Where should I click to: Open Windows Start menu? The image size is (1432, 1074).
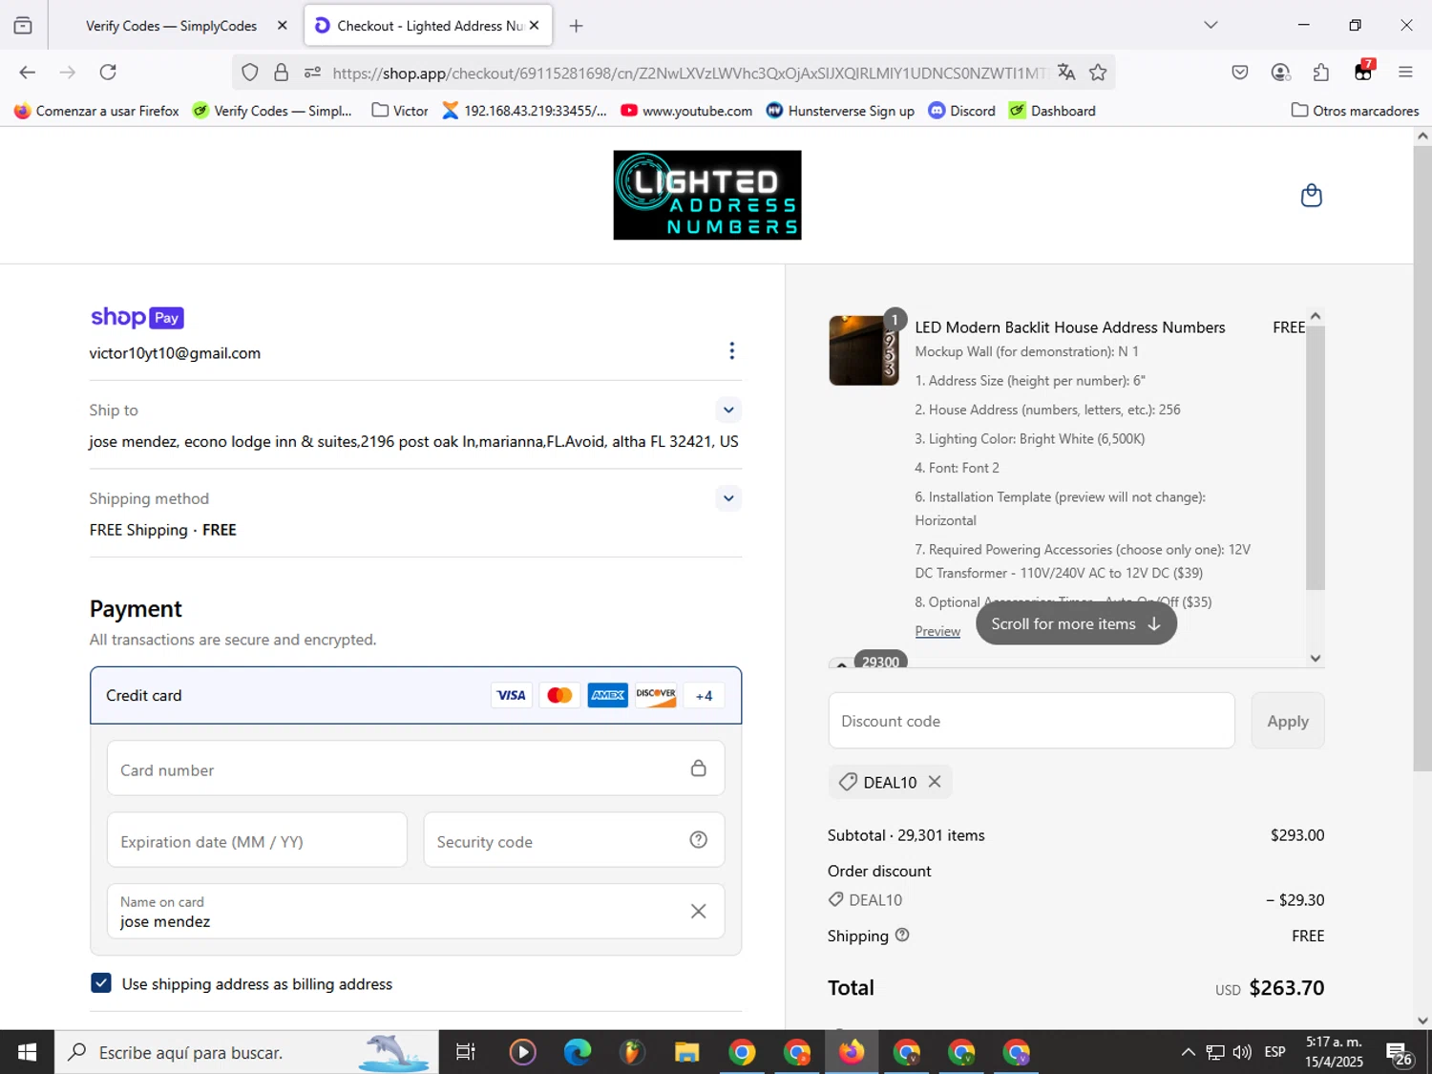27,1052
